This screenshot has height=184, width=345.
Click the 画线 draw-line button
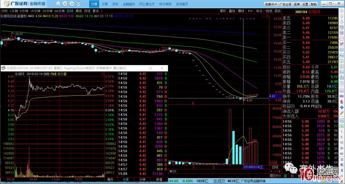(241, 11)
